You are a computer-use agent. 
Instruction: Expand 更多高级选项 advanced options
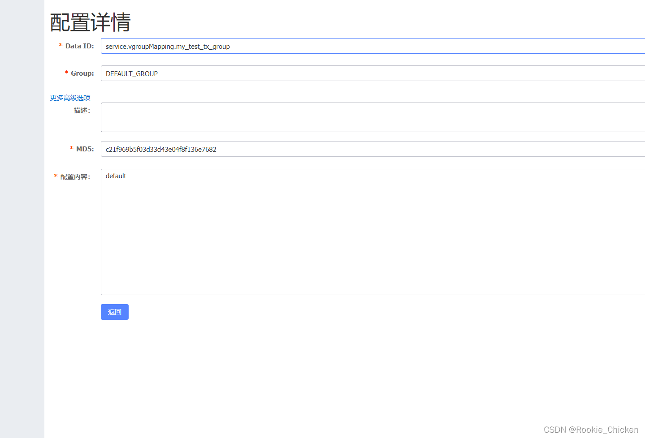click(x=70, y=97)
